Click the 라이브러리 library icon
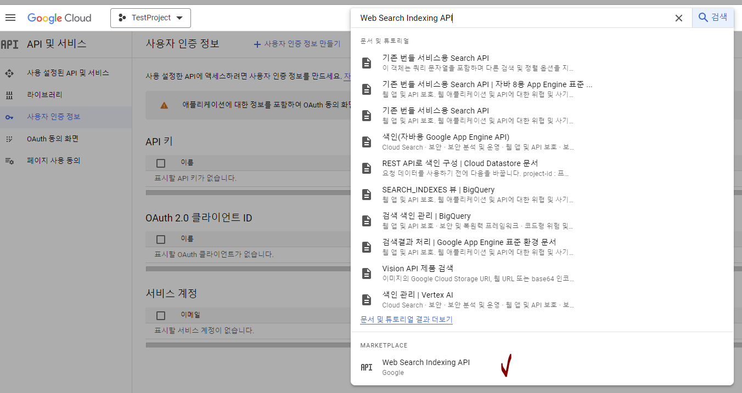This screenshot has height=393, width=742. click(9, 95)
